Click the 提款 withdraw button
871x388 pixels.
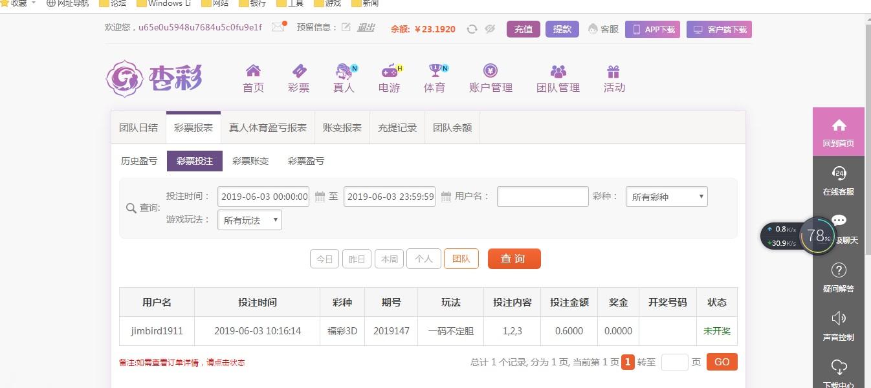click(x=562, y=29)
